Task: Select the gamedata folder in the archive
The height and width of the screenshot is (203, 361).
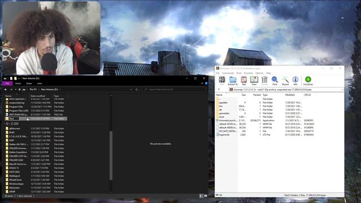Action: [x=224, y=113]
